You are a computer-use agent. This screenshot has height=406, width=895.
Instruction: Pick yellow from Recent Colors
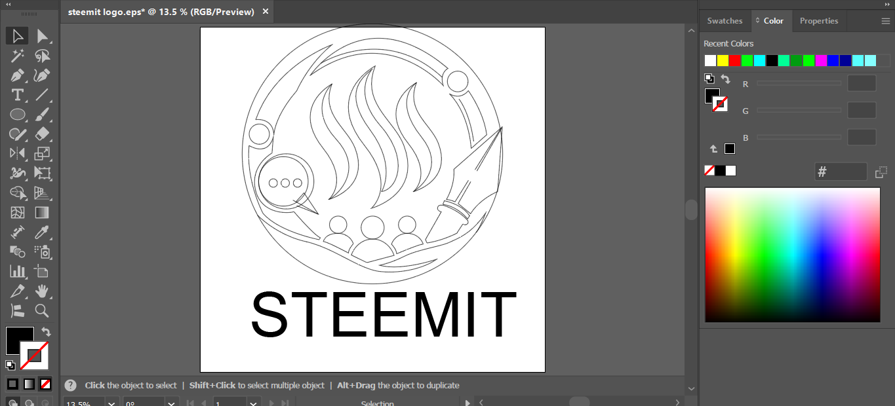723,61
